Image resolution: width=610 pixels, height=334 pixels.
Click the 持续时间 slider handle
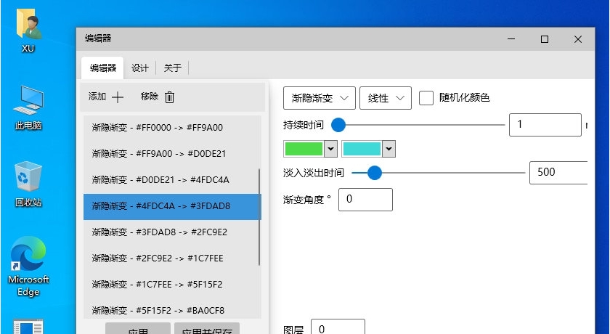pos(338,125)
